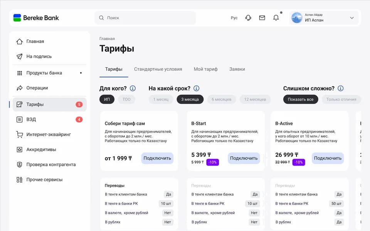
Task: Click the info icon beside "Для кого?"
Action: 133,89
